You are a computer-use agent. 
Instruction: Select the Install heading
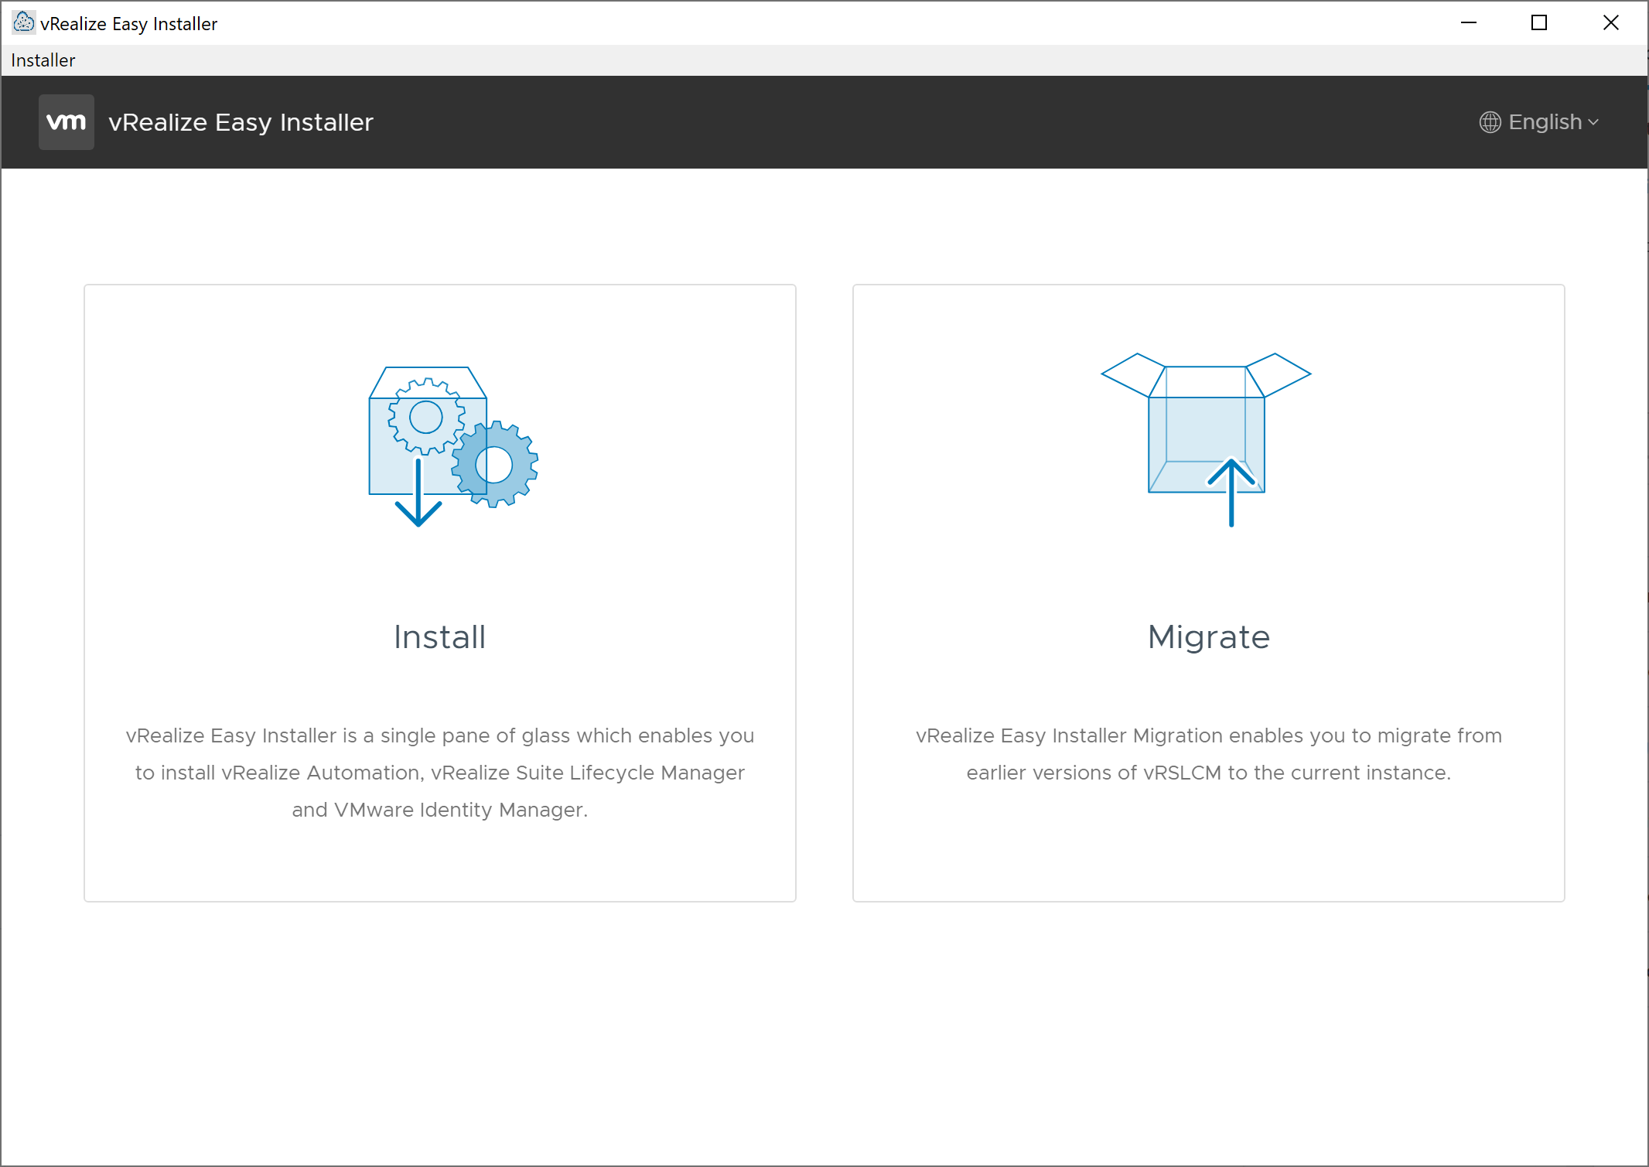point(439,637)
